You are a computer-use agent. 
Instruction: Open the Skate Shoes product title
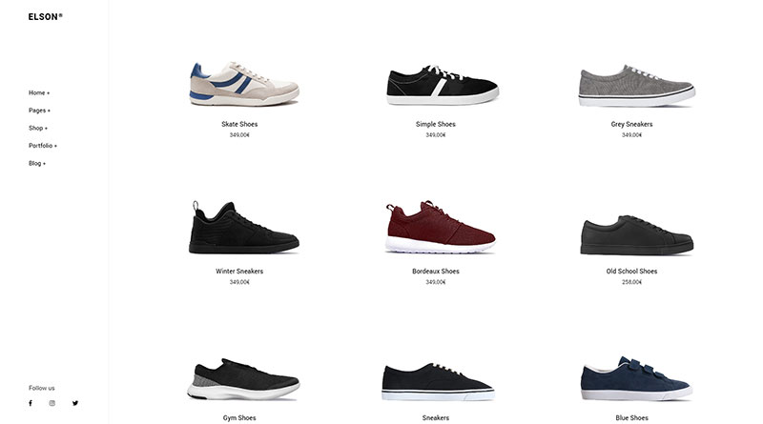coord(239,124)
